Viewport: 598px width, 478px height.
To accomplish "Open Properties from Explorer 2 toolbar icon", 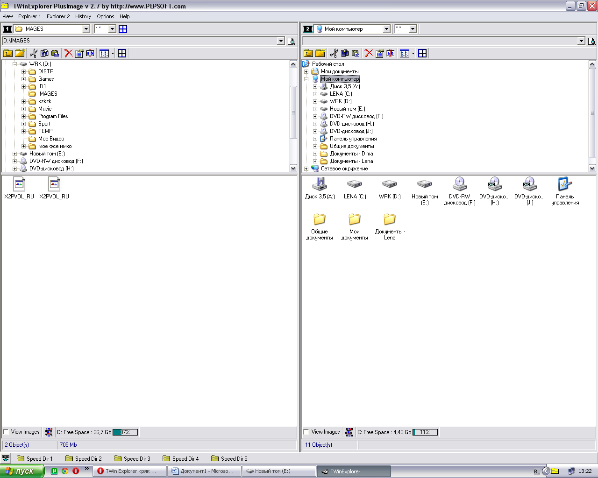I will click(380, 53).
